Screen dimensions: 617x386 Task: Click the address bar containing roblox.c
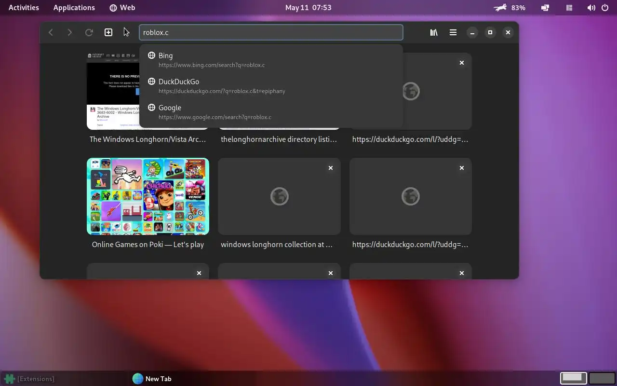[271, 32]
